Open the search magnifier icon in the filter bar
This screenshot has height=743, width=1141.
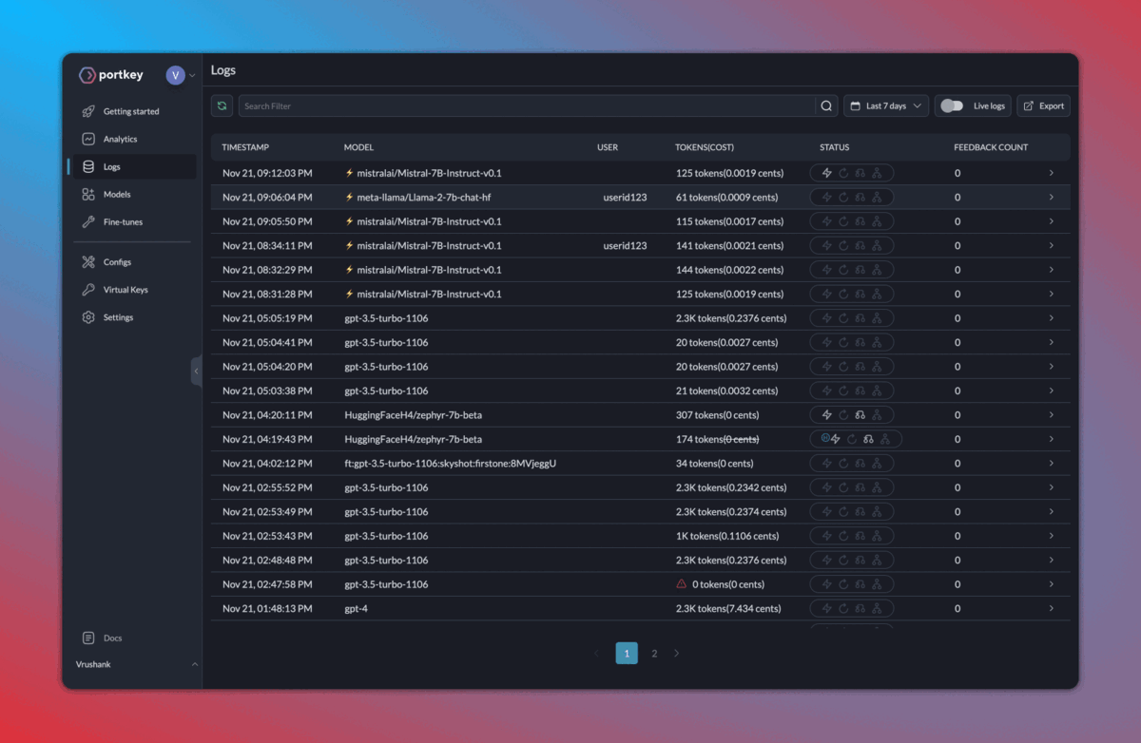(826, 105)
